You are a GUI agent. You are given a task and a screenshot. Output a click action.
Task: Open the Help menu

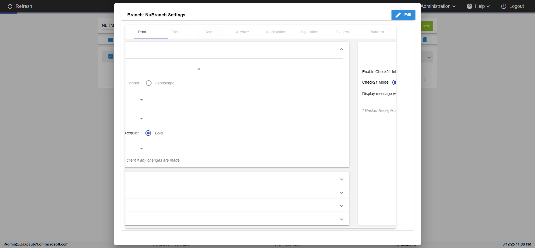[x=478, y=6]
